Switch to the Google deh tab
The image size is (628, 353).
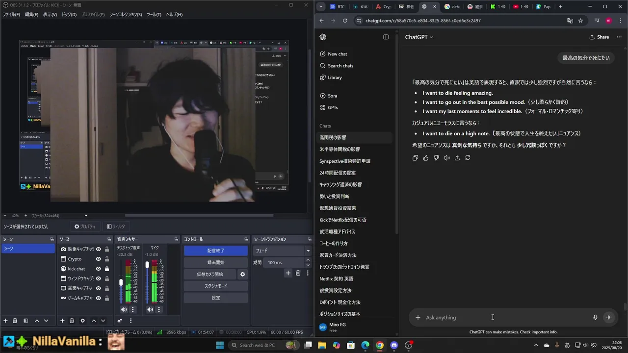(452, 7)
